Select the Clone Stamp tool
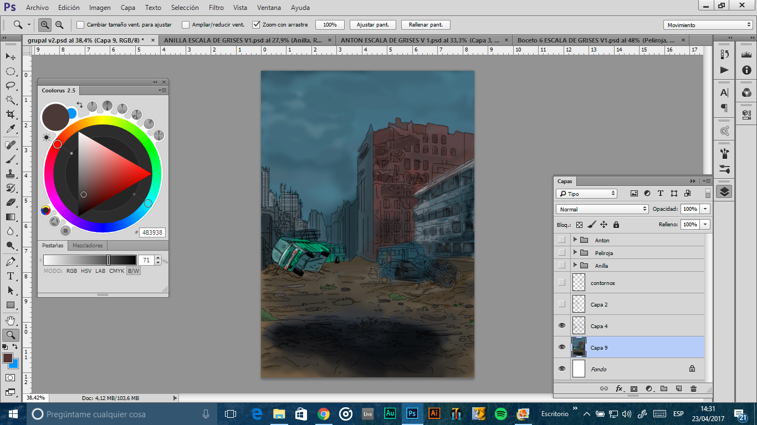Viewport: 757px width, 425px height. point(11,174)
